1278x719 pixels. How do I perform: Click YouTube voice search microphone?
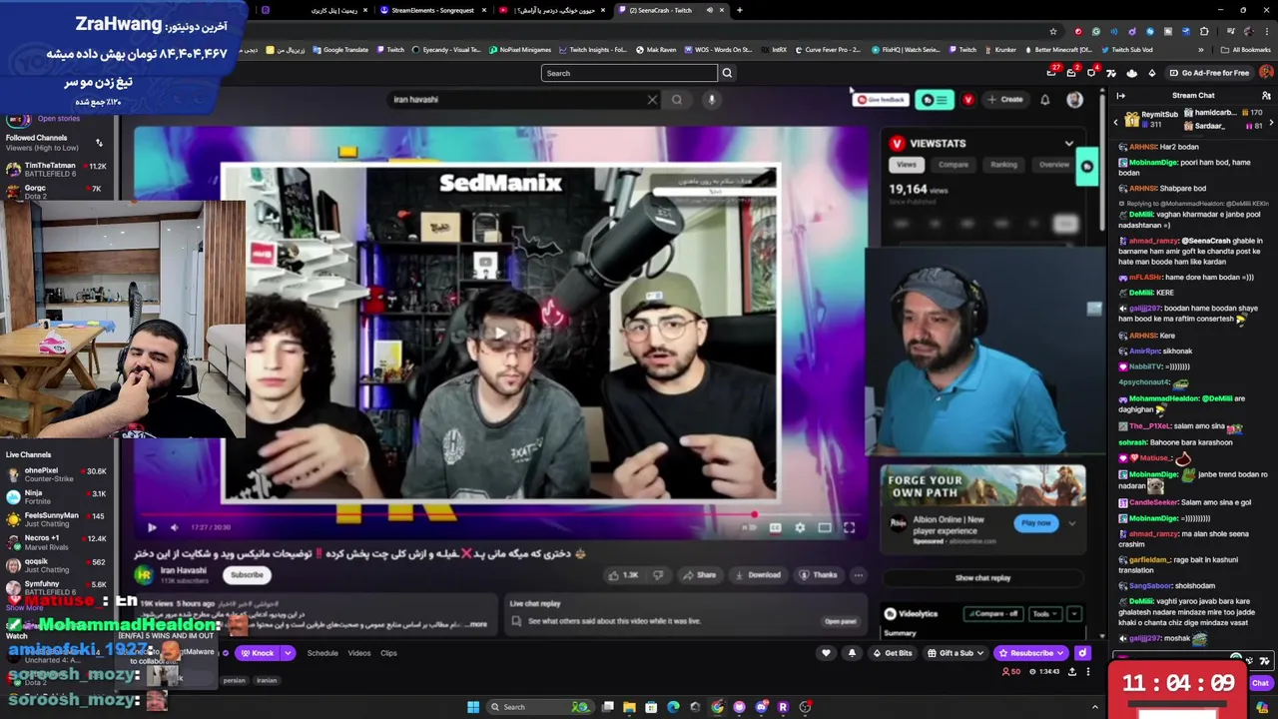pyautogui.click(x=711, y=99)
